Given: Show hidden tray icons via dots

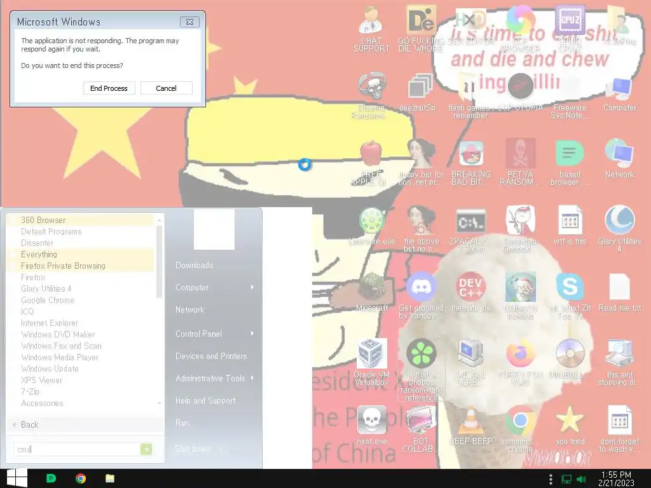Looking at the screenshot, I should [551, 479].
